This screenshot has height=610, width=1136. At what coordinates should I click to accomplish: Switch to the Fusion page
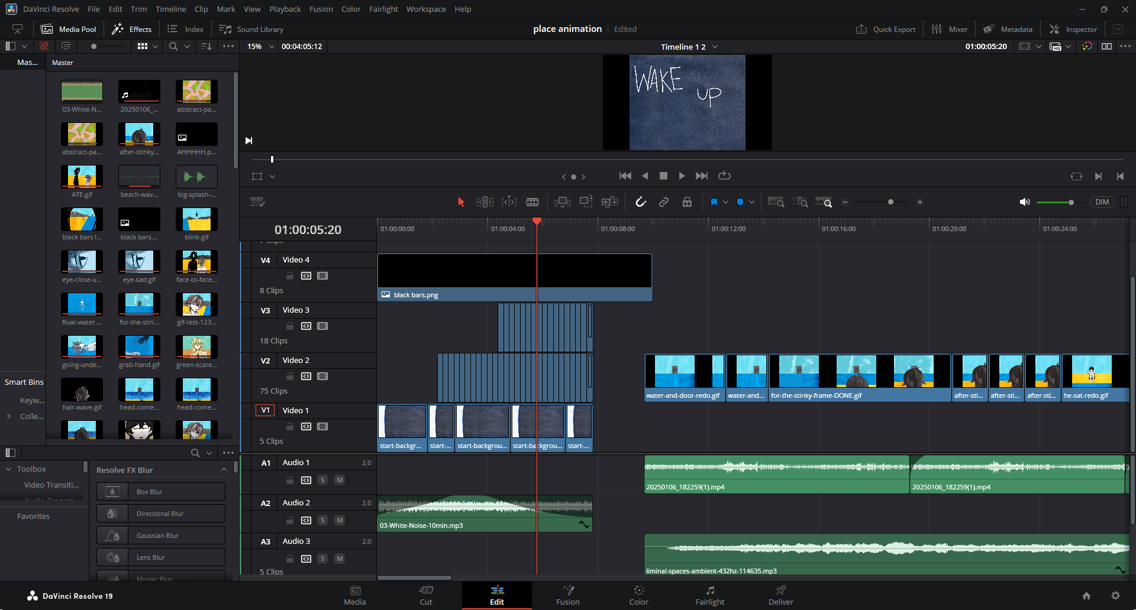pyautogui.click(x=568, y=595)
